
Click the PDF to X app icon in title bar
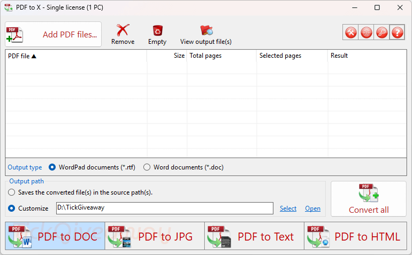click(9, 7)
